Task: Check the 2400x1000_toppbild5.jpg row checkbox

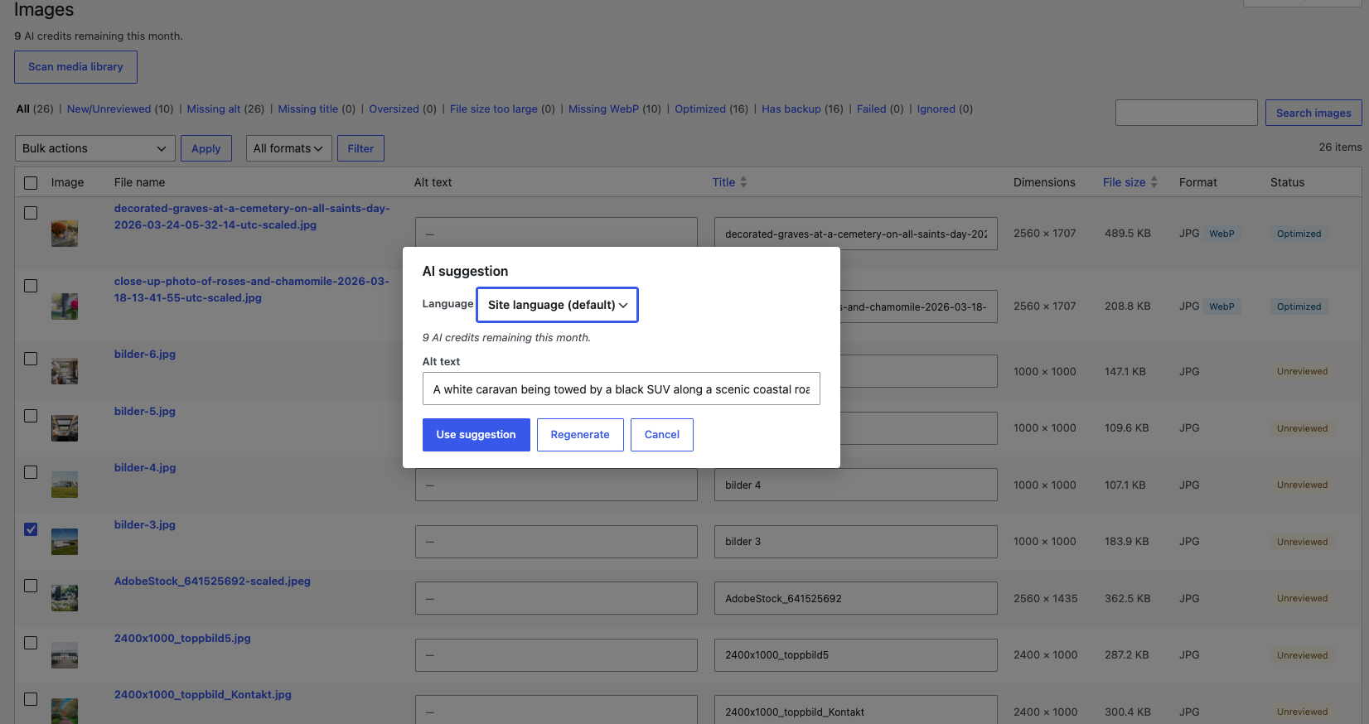Action: click(31, 643)
